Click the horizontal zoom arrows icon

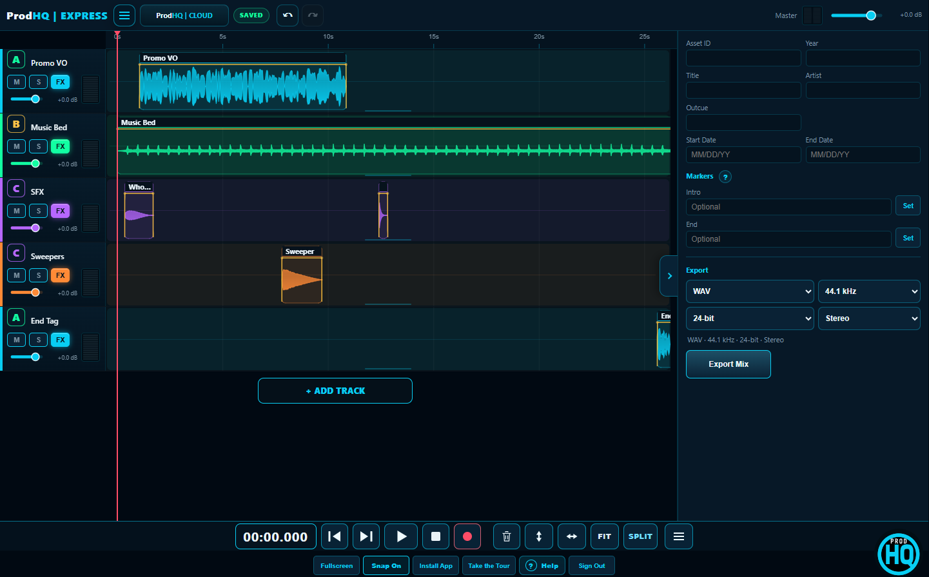pos(572,536)
